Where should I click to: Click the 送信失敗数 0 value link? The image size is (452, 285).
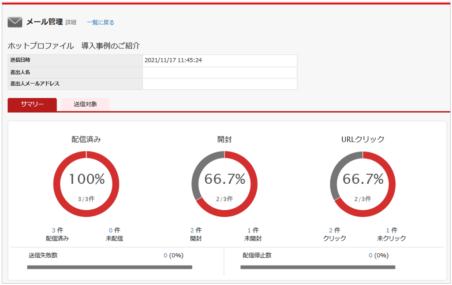tap(165, 255)
